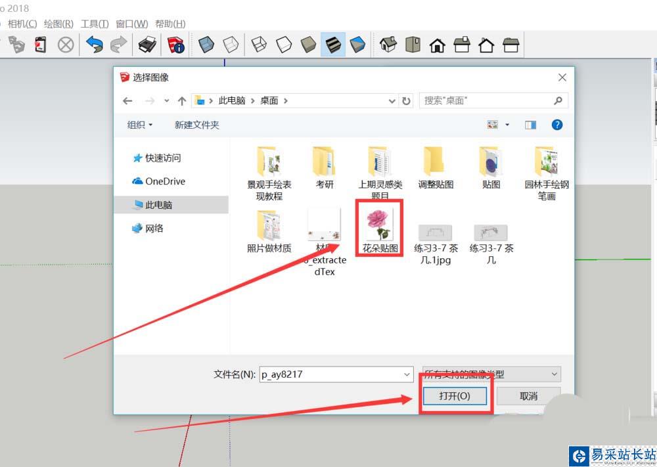This screenshot has width=657, height=467.
Task: Switch to Front view house icon
Action: 438,45
